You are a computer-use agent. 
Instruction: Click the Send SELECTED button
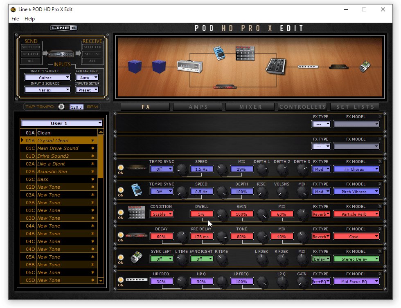(x=31, y=47)
